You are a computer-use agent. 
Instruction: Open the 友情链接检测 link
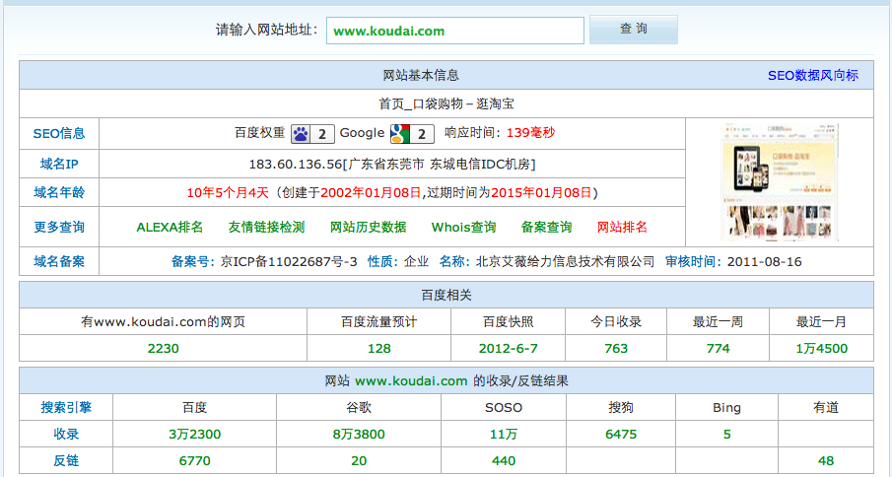coord(266,228)
